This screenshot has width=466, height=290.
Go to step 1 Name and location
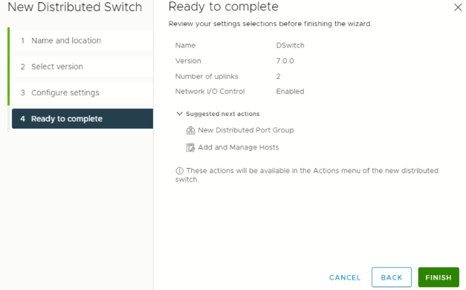coord(82,40)
